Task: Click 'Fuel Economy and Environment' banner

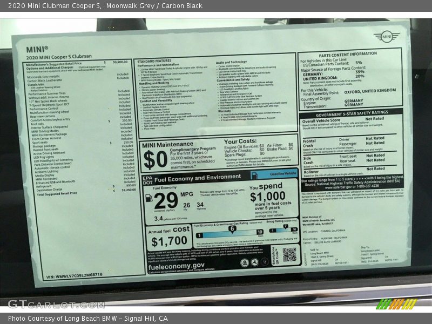Action: (198, 178)
